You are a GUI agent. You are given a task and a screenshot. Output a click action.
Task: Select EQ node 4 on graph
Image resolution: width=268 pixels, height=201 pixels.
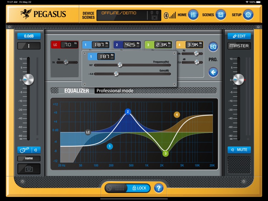pos(177,114)
